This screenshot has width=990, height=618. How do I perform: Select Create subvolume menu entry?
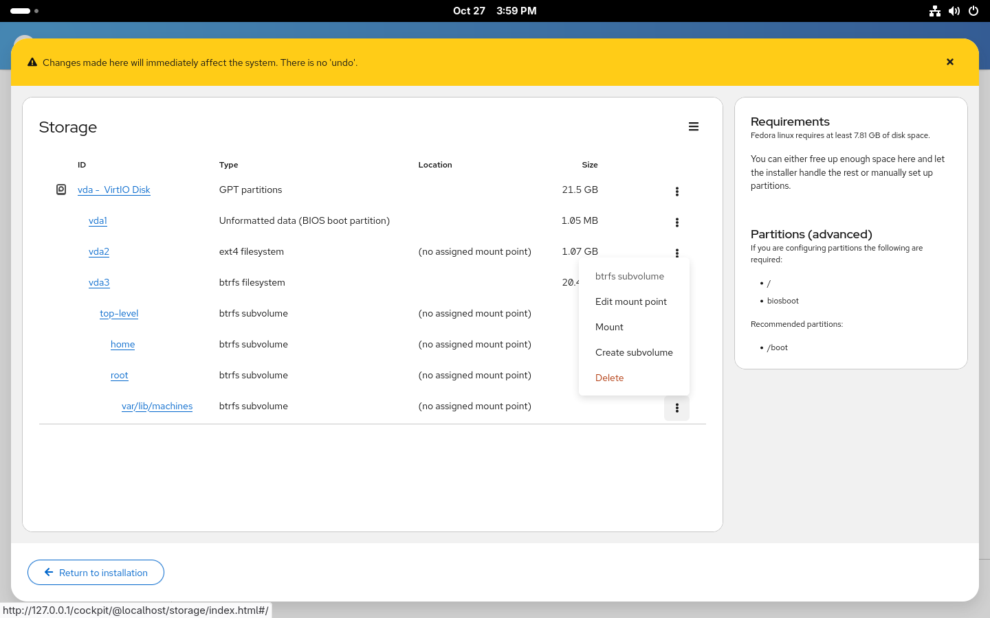(634, 352)
